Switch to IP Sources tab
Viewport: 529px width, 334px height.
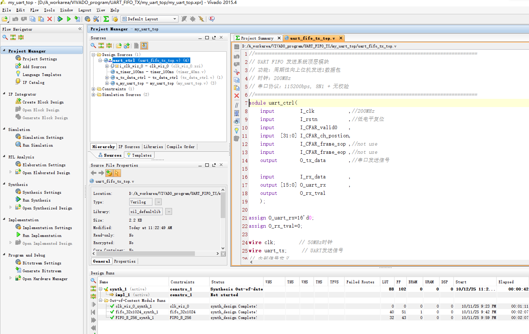pyautogui.click(x=129, y=147)
